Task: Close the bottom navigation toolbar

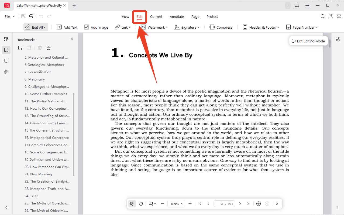Action: [x=277, y=204]
